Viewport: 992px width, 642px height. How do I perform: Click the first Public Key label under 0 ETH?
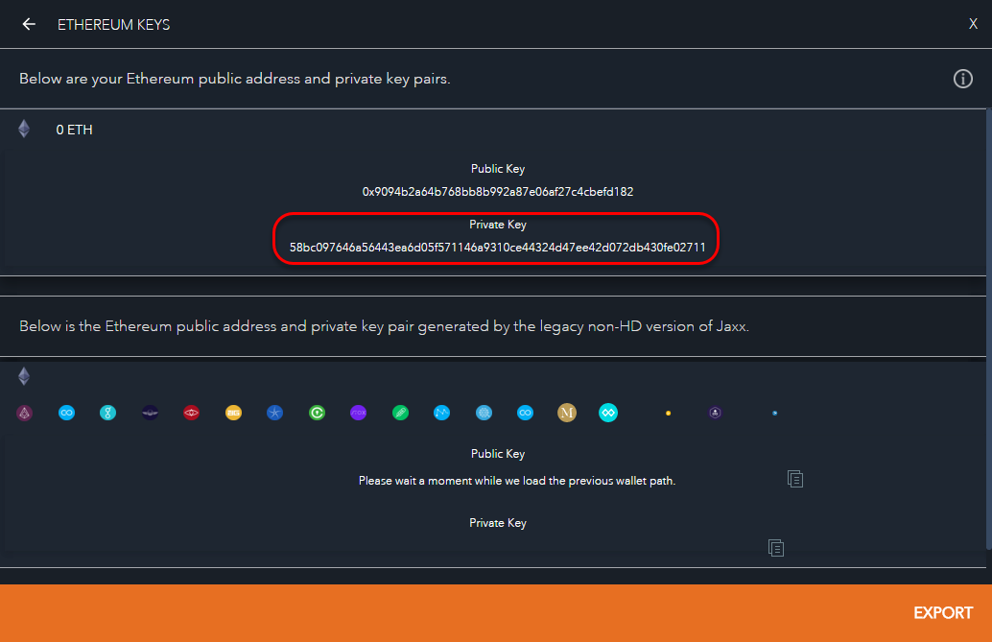click(x=498, y=169)
